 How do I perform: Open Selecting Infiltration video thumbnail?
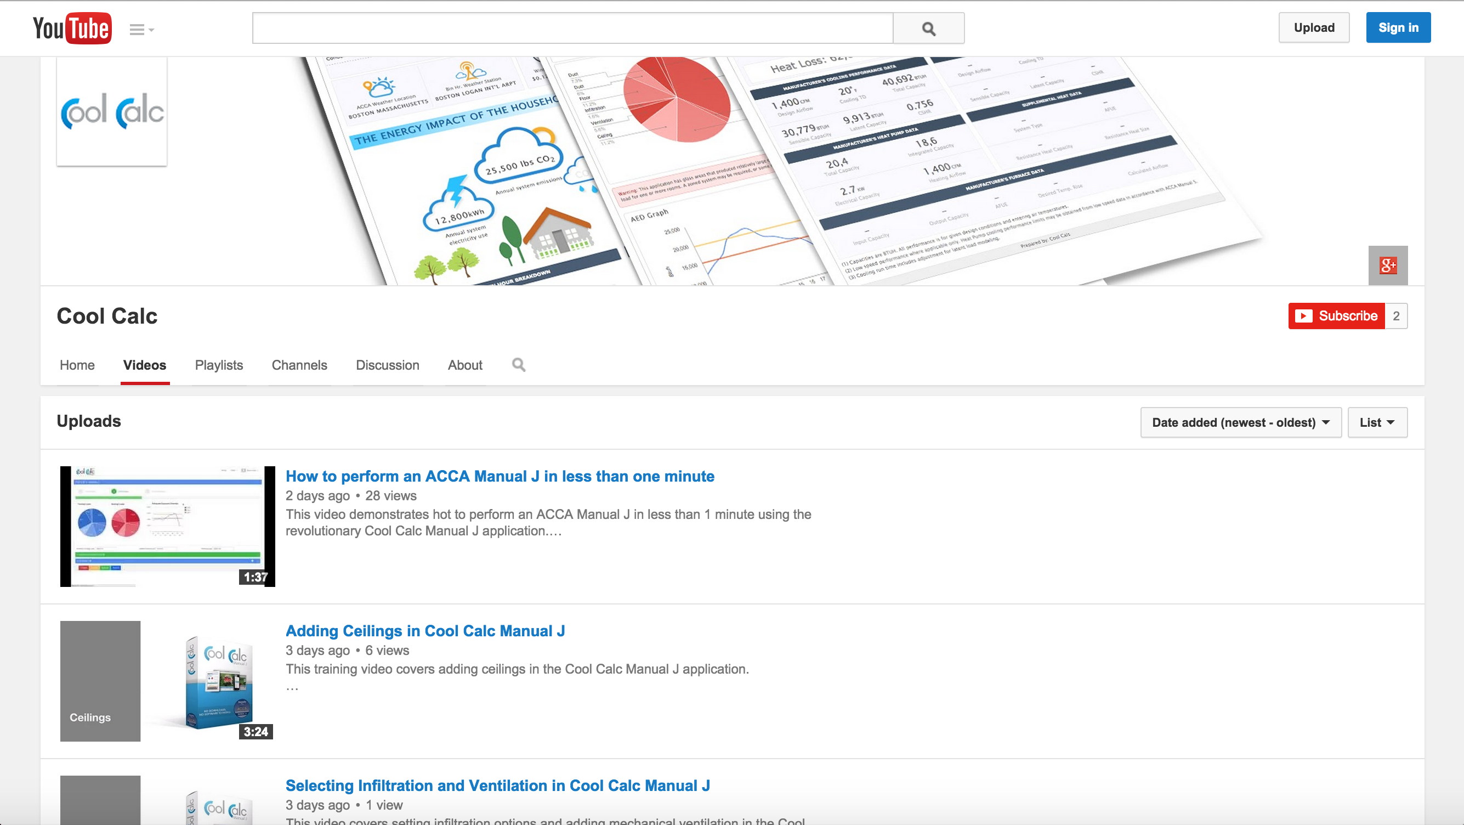point(168,800)
